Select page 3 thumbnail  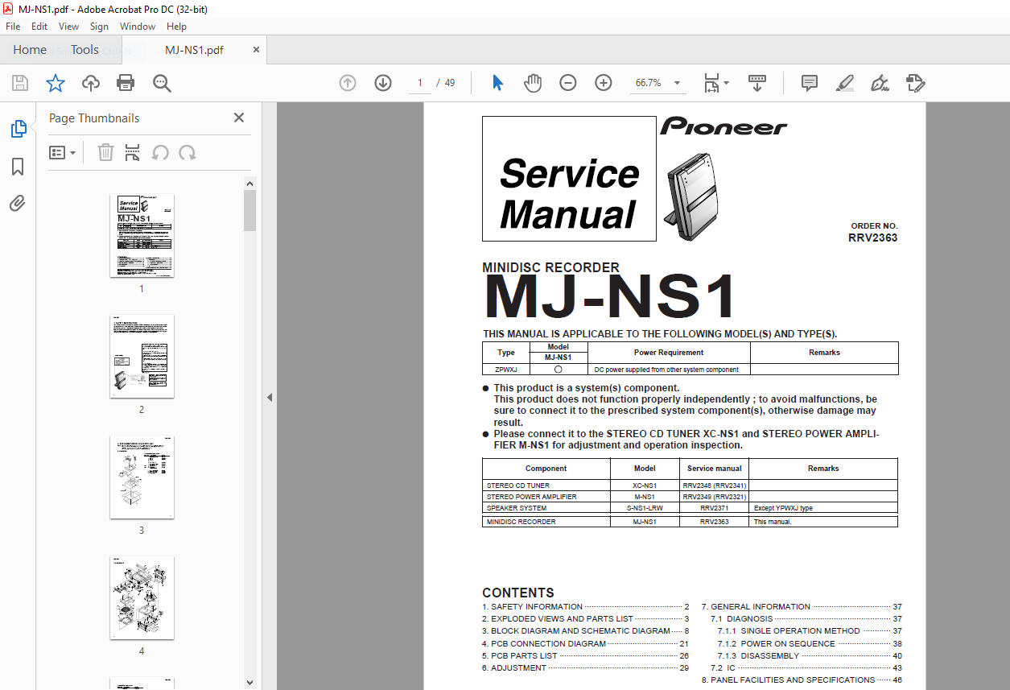(142, 477)
